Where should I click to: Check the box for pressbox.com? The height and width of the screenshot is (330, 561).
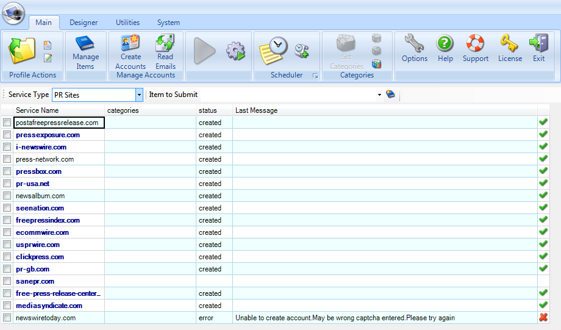[x=7, y=171]
